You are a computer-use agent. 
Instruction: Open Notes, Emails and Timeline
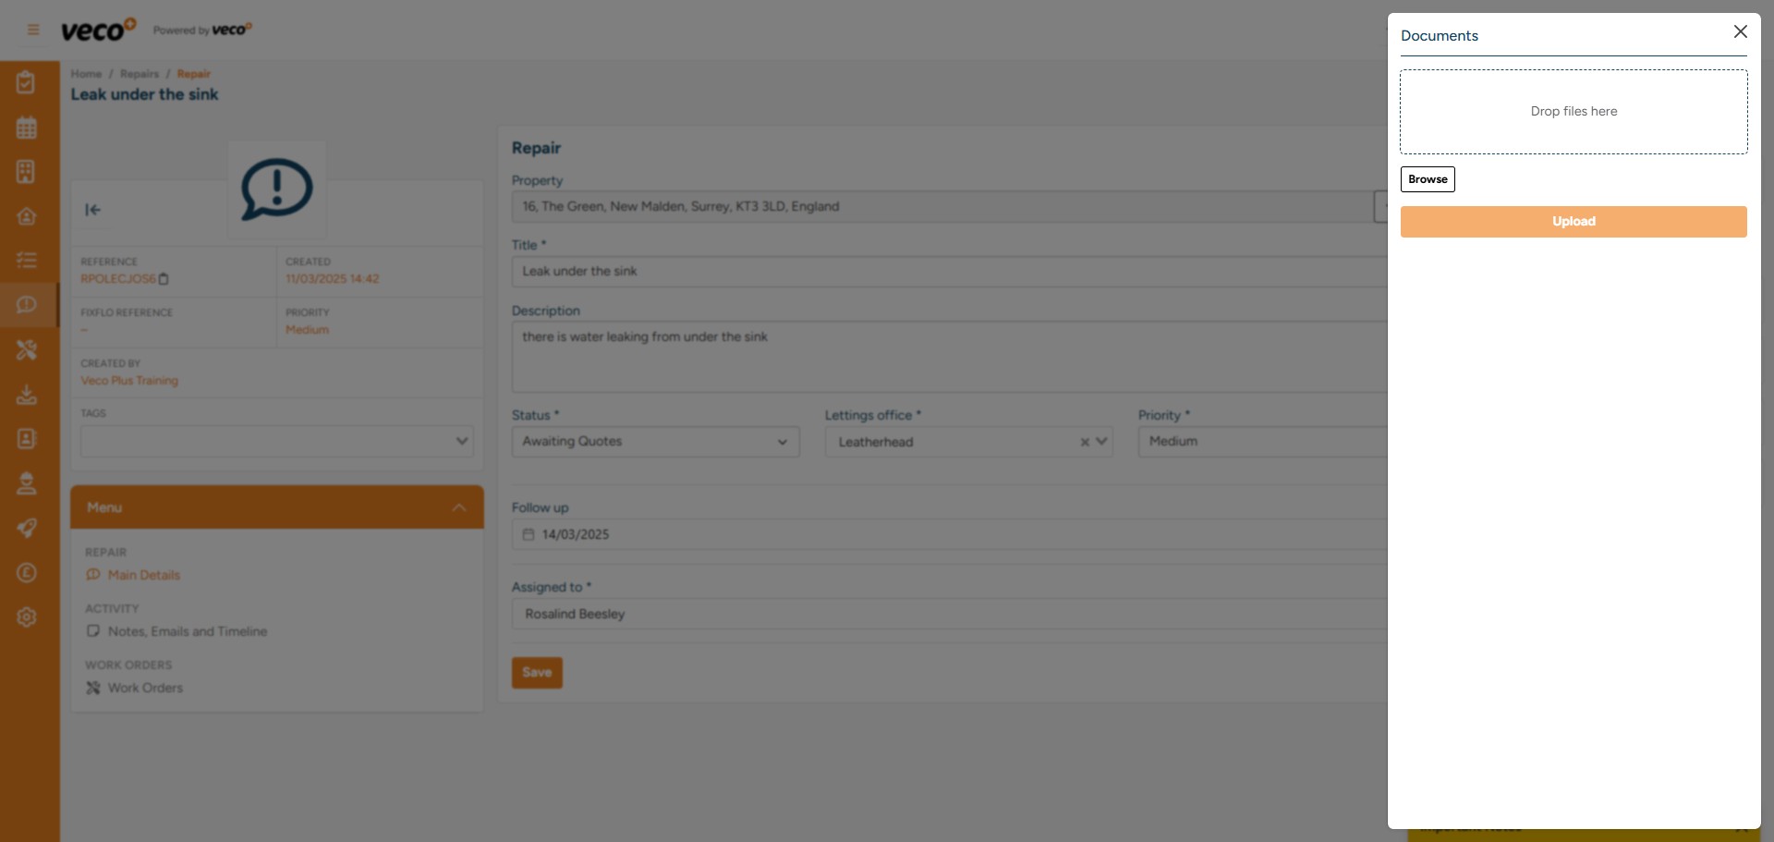[188, 631]
